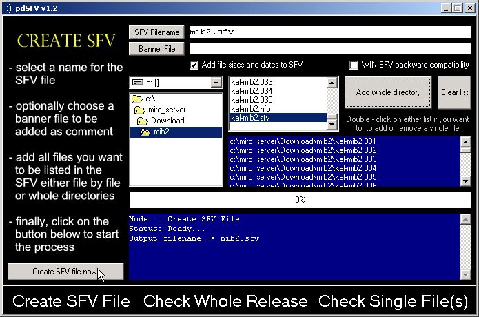The height and width of the screenshot is (317, 479).
Task: Switch to Check Single File(s) mode
Action: tap(393, 301)
